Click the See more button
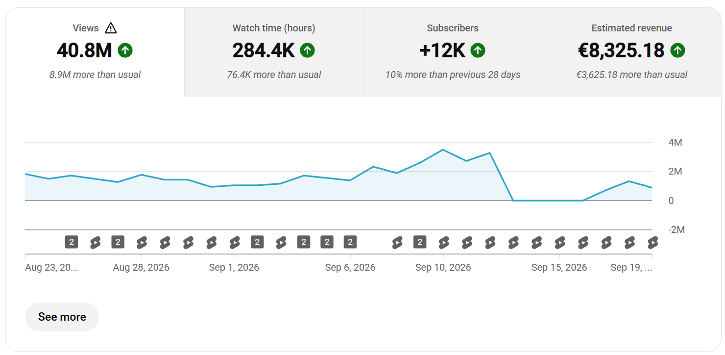The image size is (725, 355). pos(62,317)
